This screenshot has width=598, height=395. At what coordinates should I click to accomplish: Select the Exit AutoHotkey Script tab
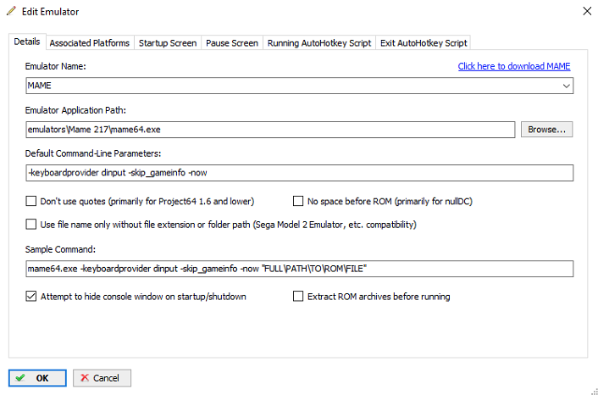coord(424,43)
